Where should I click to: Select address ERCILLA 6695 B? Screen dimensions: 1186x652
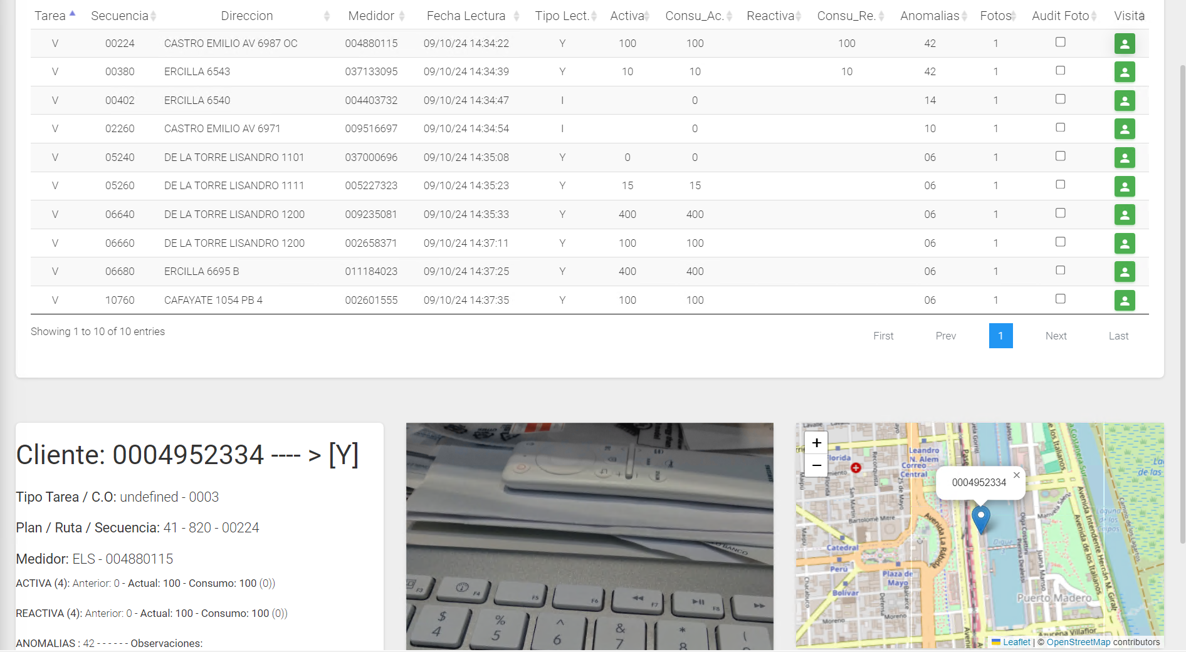[x=202, y=271]
